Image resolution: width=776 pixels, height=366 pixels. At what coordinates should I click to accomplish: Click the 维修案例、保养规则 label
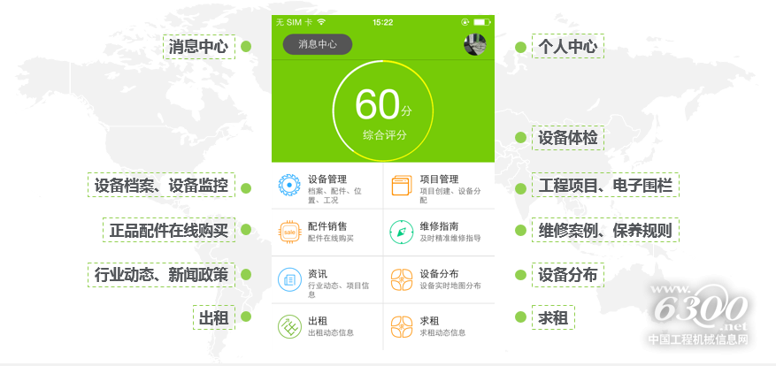tap(605, 231)
